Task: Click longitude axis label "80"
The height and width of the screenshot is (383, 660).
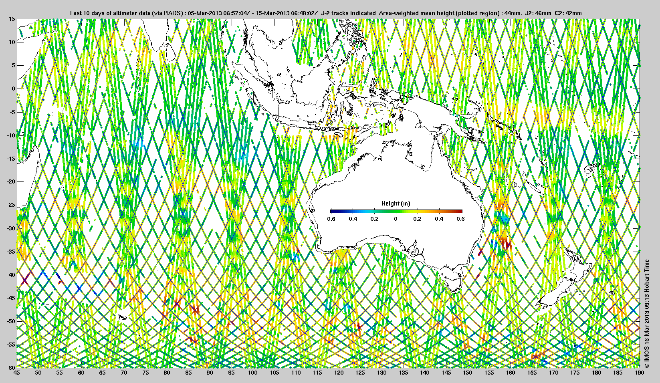Action: (x=167, y=373)
